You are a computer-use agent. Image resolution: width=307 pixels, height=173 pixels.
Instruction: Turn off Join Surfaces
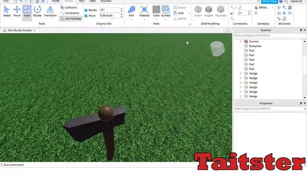71,18
